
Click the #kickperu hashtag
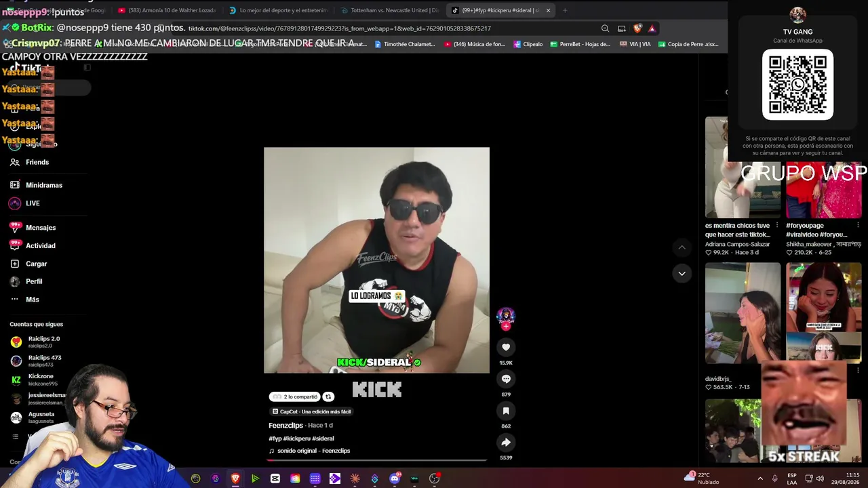click(296, 439)
